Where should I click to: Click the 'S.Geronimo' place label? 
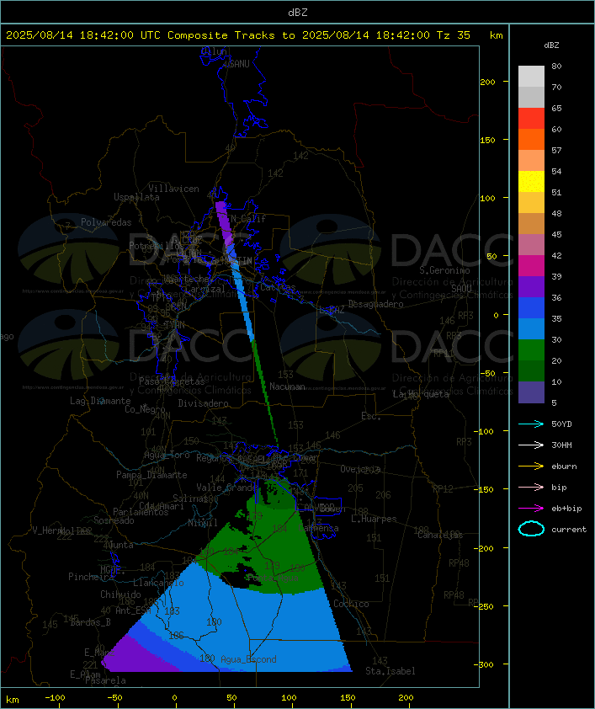click(444, 270)
